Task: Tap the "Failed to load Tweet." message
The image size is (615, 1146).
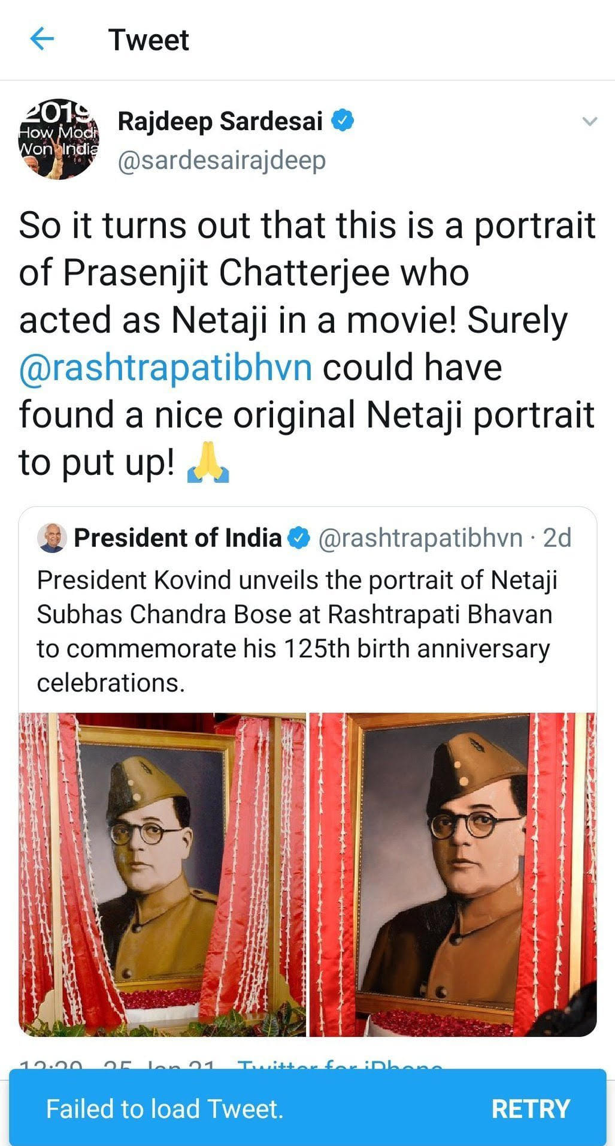Action: [x=165, y=1109]
